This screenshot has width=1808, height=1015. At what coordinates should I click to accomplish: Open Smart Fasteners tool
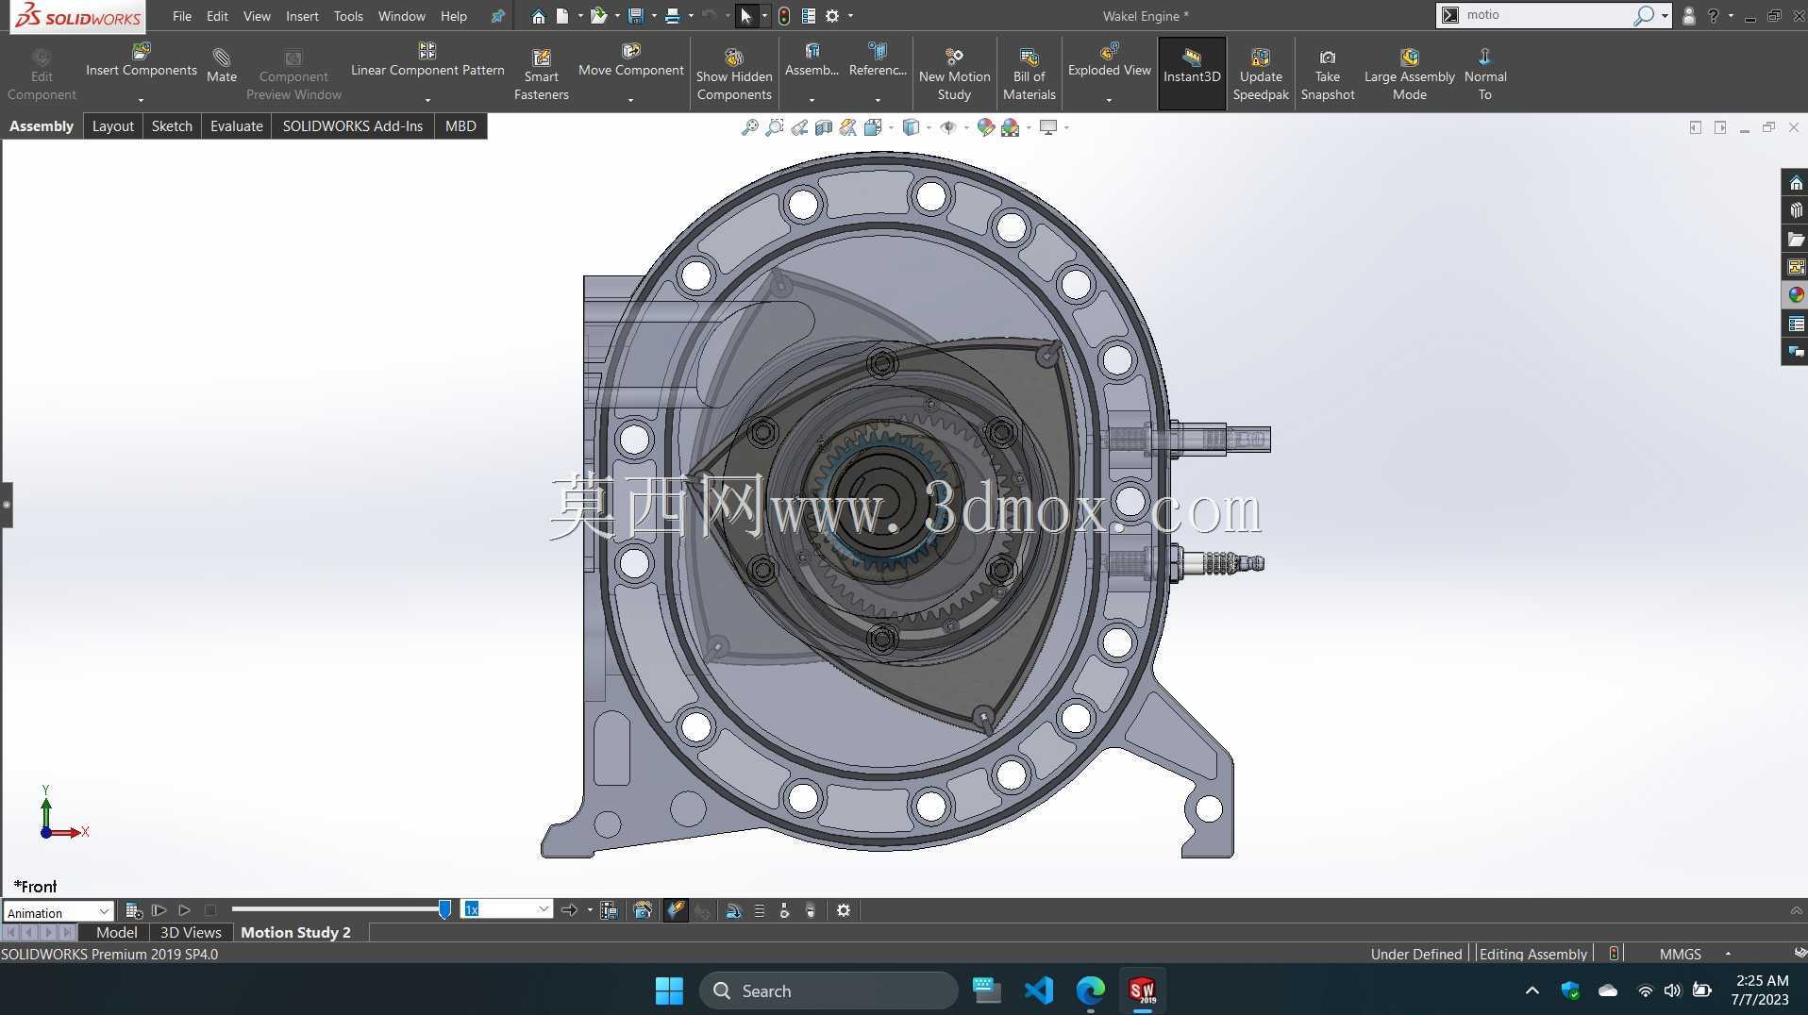[x=541, y=75]
